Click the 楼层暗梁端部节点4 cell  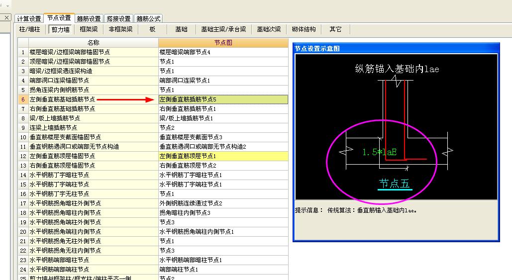point(223,52)
